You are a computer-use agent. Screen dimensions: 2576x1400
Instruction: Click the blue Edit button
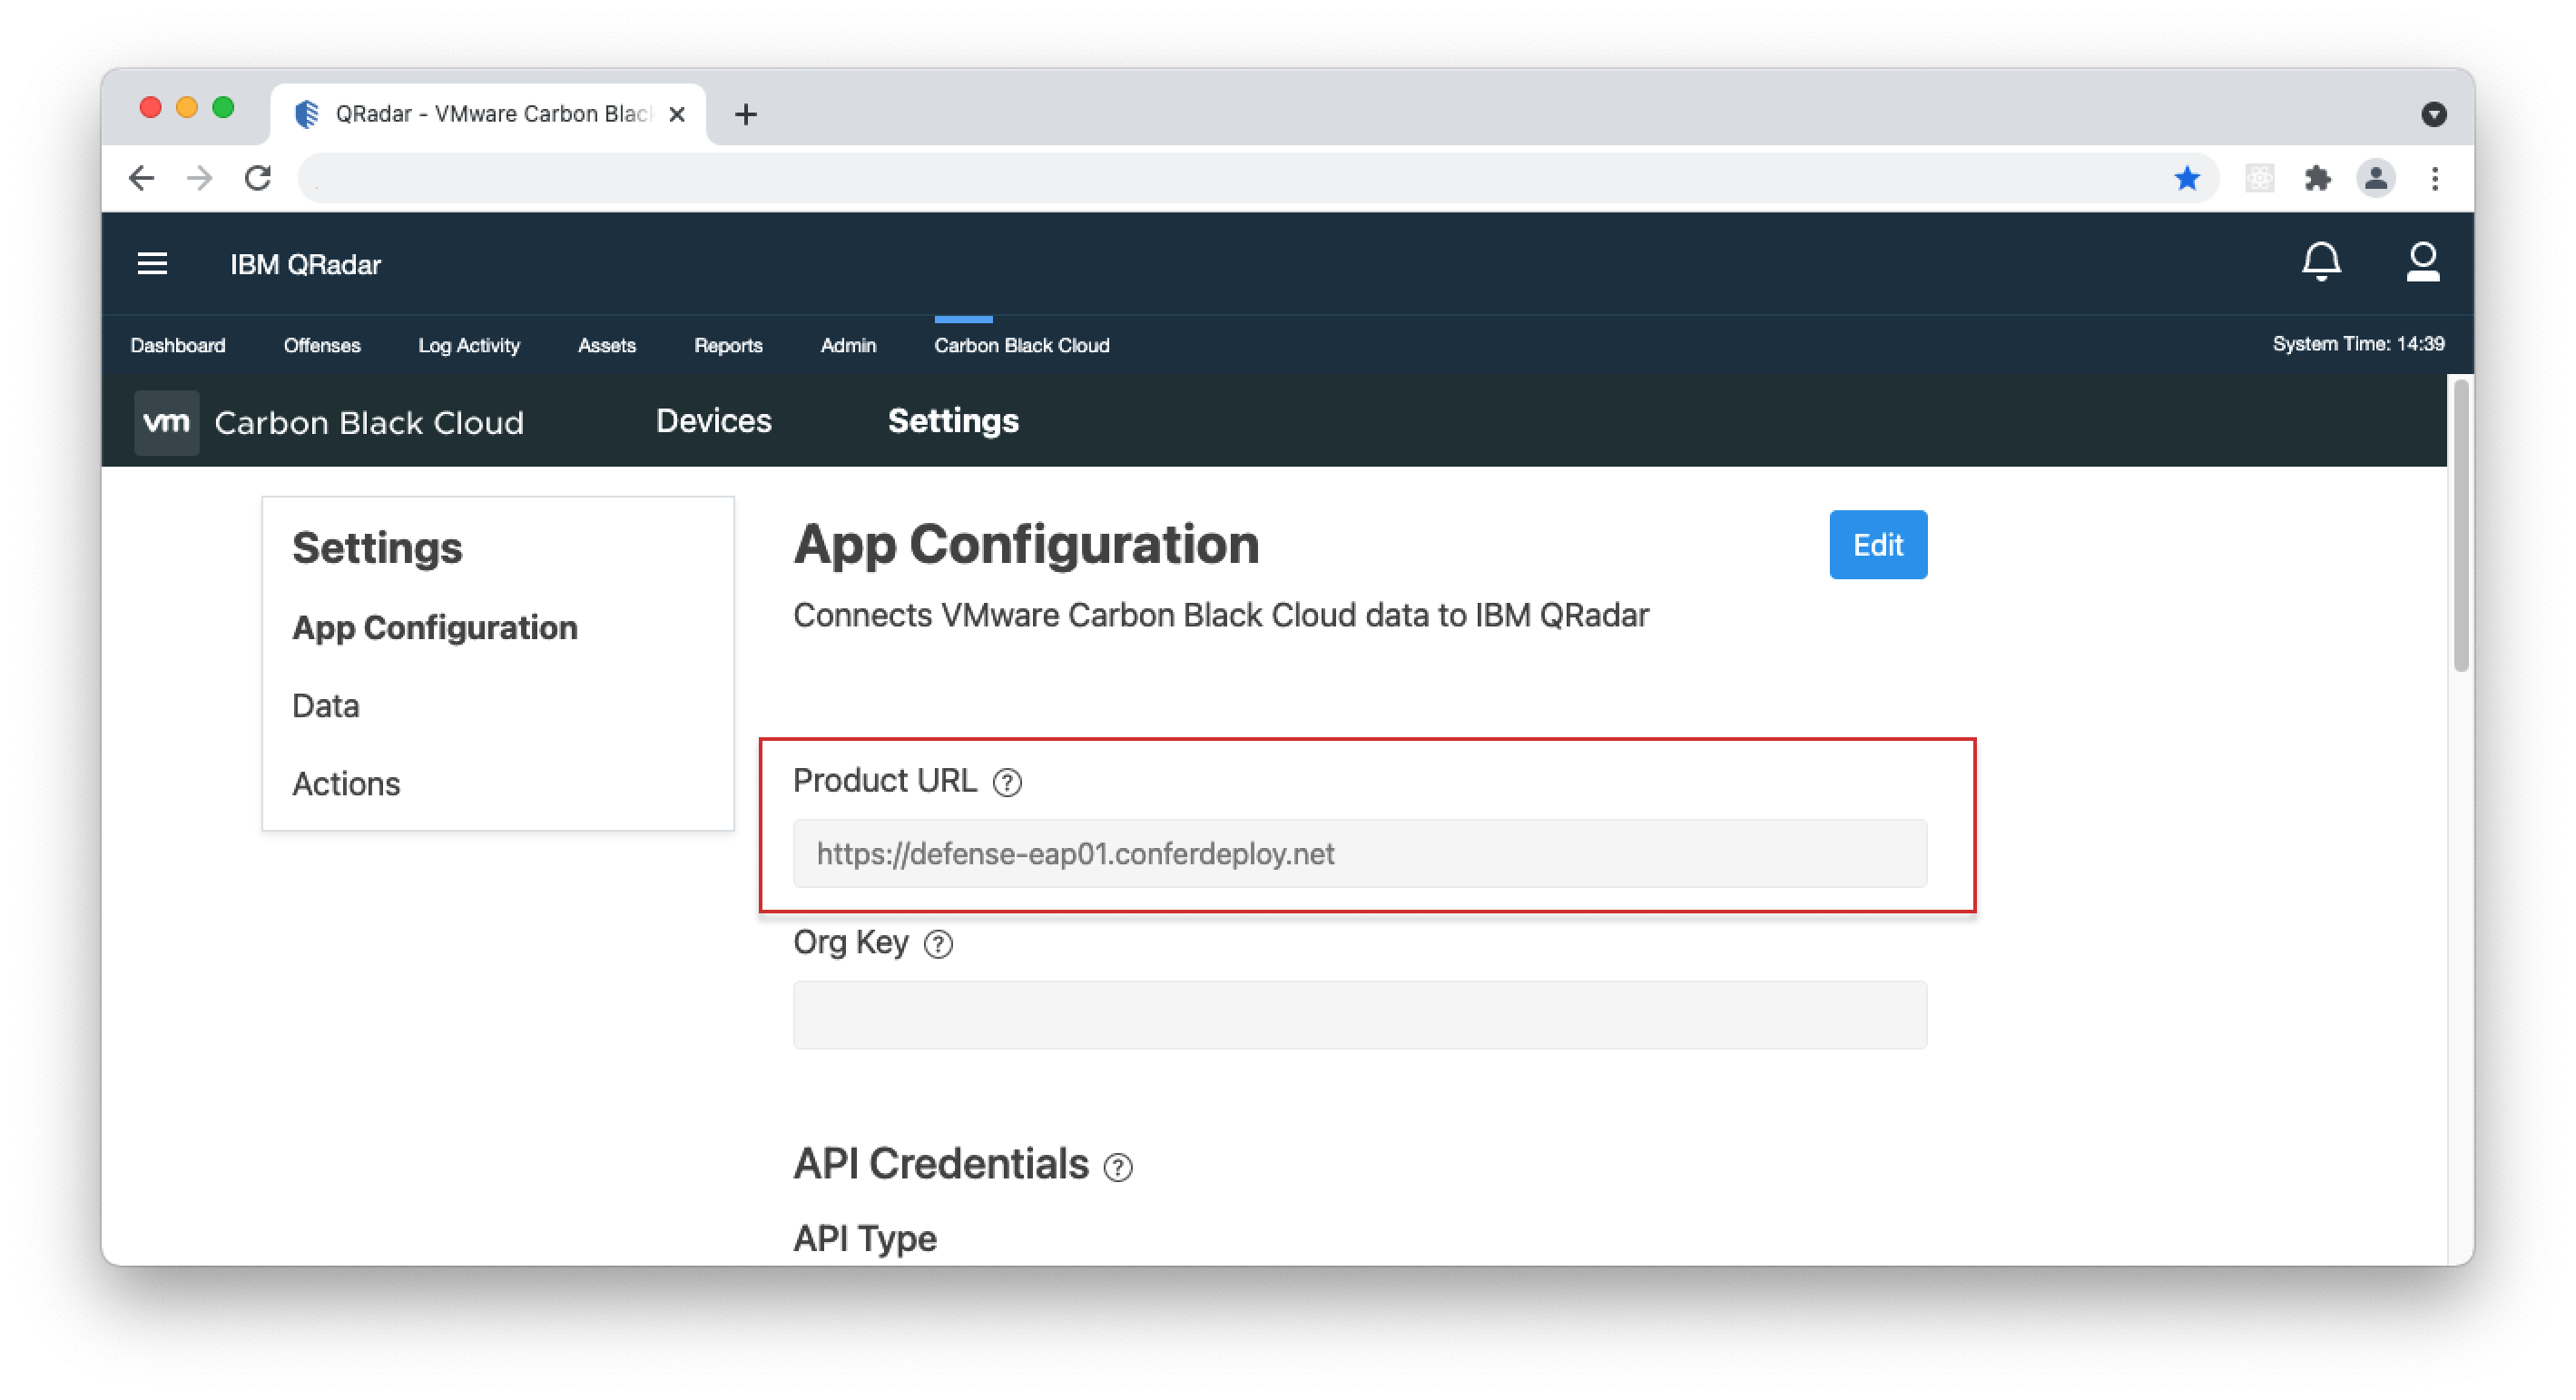(x=1878, y=545)
